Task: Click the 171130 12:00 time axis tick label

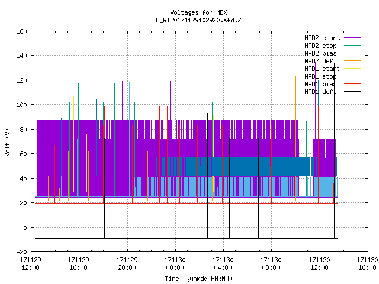Action: [x=319, y=264]
